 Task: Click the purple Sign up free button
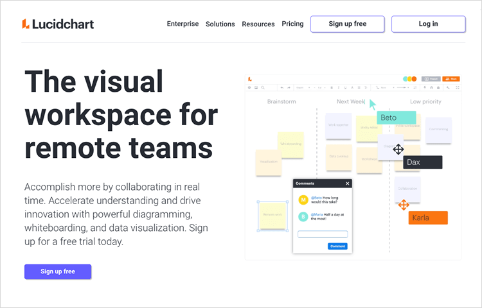(x=58, y=271)
